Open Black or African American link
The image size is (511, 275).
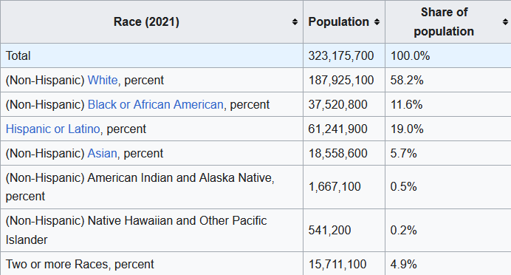pyautogui.click(x=156, y=104)
